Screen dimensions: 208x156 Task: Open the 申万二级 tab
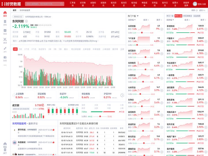point(178,16)
